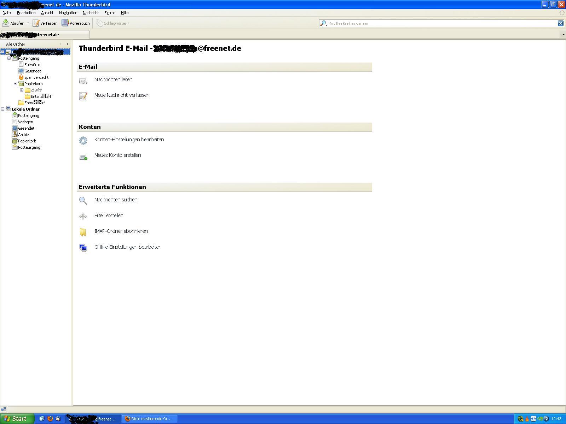Image resolution: width=566 pixels, height=424 pixels.
Task: Click the NVIDIA tray icon
Action: [540, 419]
